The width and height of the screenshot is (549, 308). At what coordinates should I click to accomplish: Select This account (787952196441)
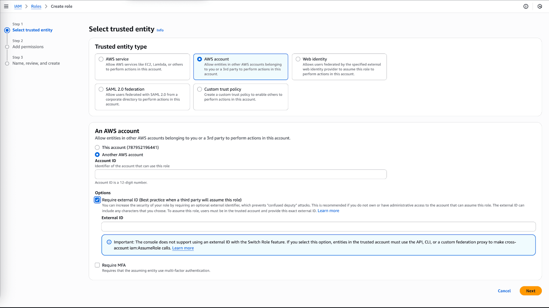click(x=97, y=147)
